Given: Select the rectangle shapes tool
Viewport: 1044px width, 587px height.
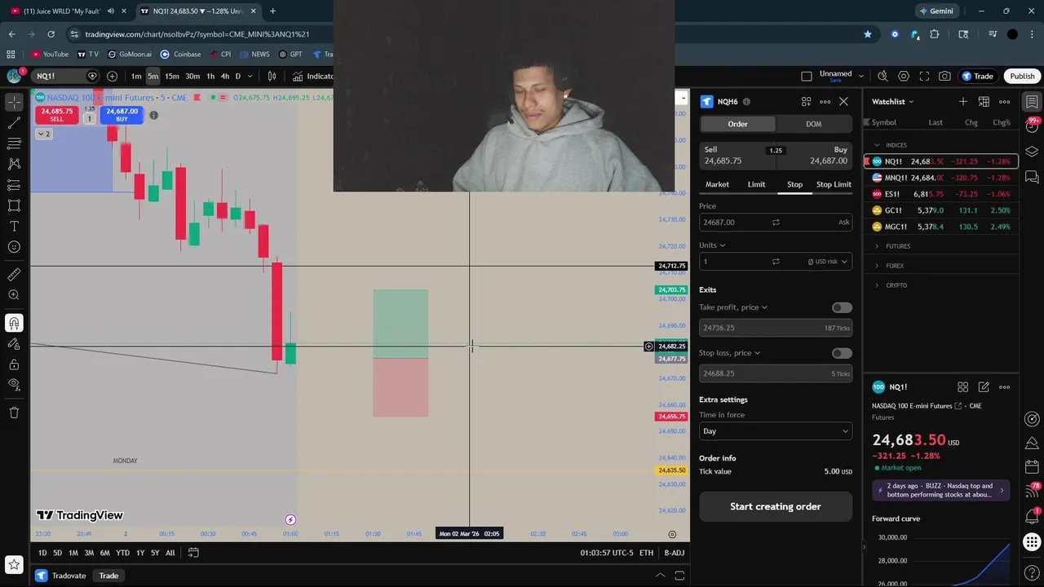Looking at the screenshot, I should point(14,205).
